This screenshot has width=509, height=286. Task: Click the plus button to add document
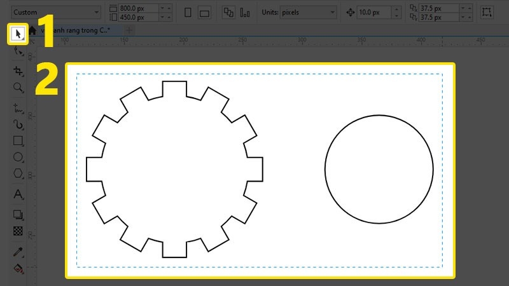point(129,31)
